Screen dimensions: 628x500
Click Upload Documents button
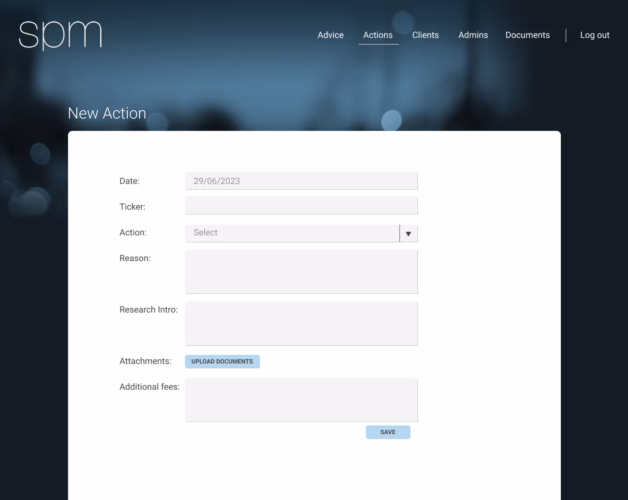coord(222,361)
